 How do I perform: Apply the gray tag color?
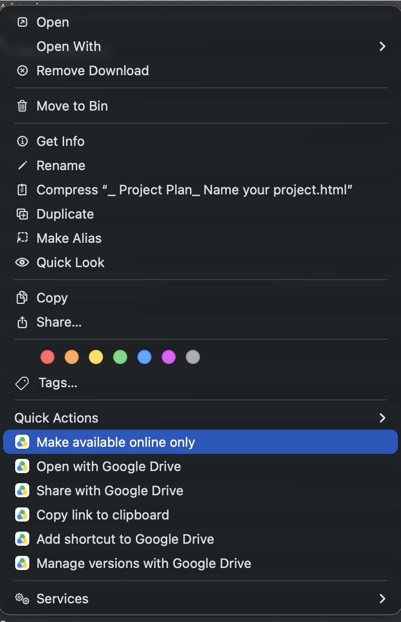click(193, 357)
